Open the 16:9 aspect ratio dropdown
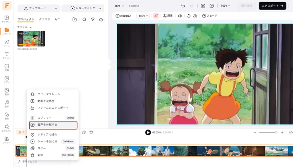Viewport: 293px width, 167px height. tap(119, 6)
